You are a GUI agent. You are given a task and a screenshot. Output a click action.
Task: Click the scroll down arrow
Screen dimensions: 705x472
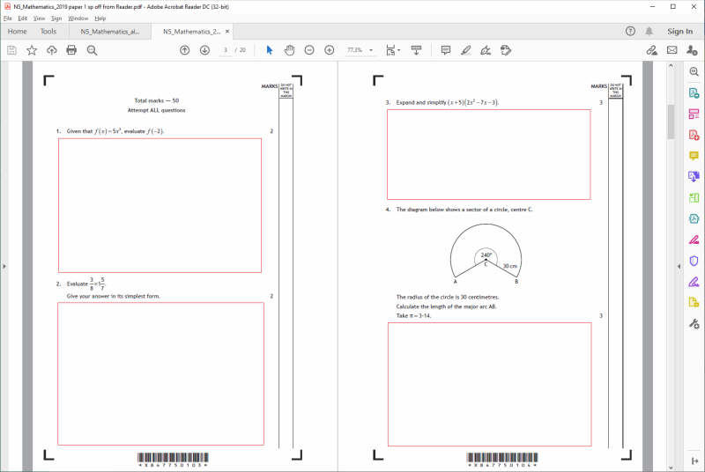pyautogui.click(x=671, y=468)
